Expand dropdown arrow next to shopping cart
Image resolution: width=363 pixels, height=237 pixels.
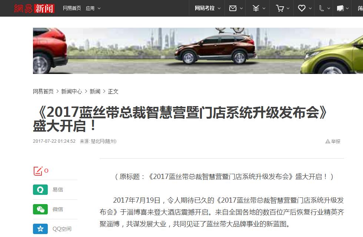(288, 9)
